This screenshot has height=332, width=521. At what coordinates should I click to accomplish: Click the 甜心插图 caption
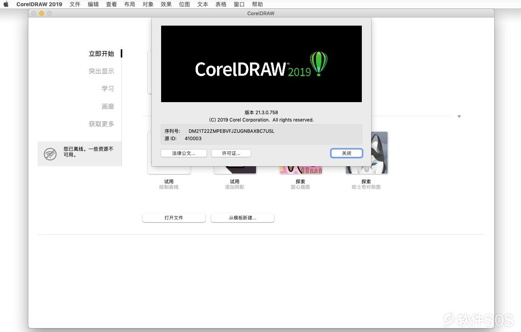pos(300,187)
